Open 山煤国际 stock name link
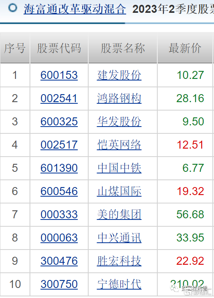Image resolution: width=214 pixels, height=298 pixels. [119, 191]
